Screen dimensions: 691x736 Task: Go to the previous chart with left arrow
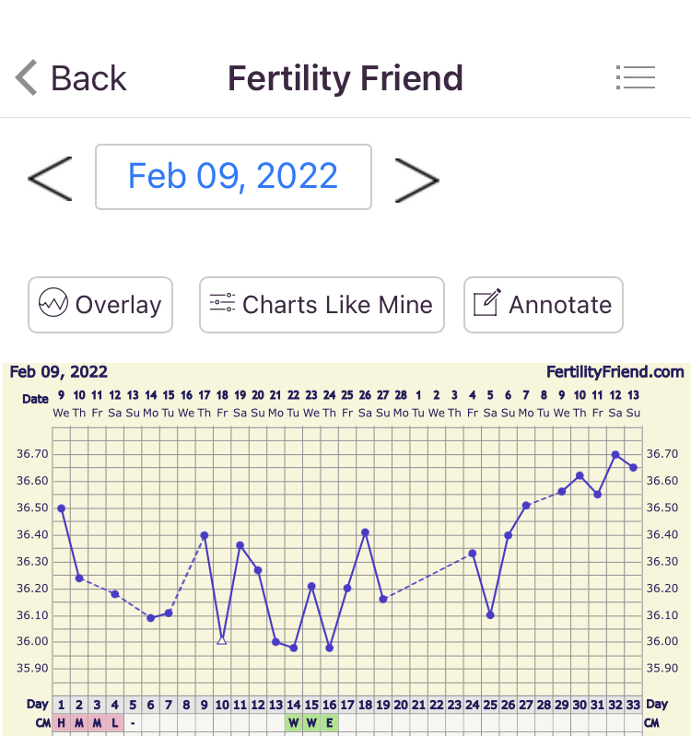click(x=50, y=177)
